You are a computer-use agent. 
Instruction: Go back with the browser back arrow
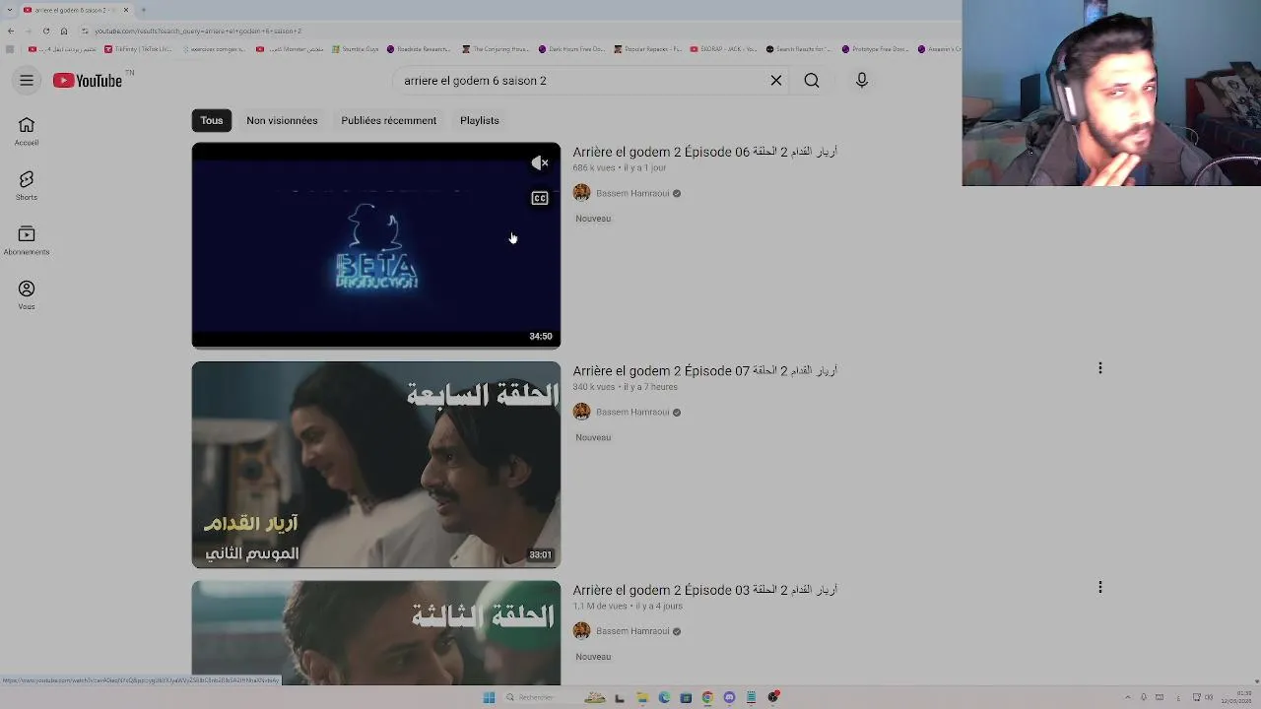pos(11,31)
